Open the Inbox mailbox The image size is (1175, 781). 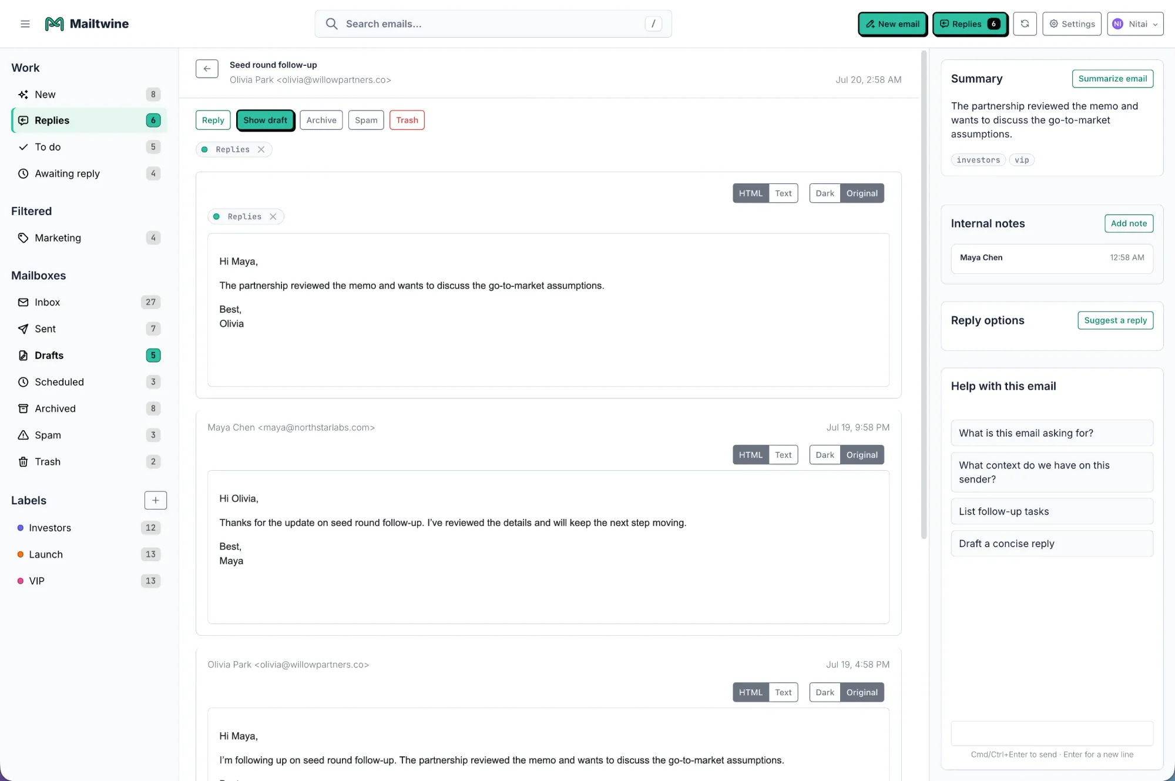click(89, 302)
